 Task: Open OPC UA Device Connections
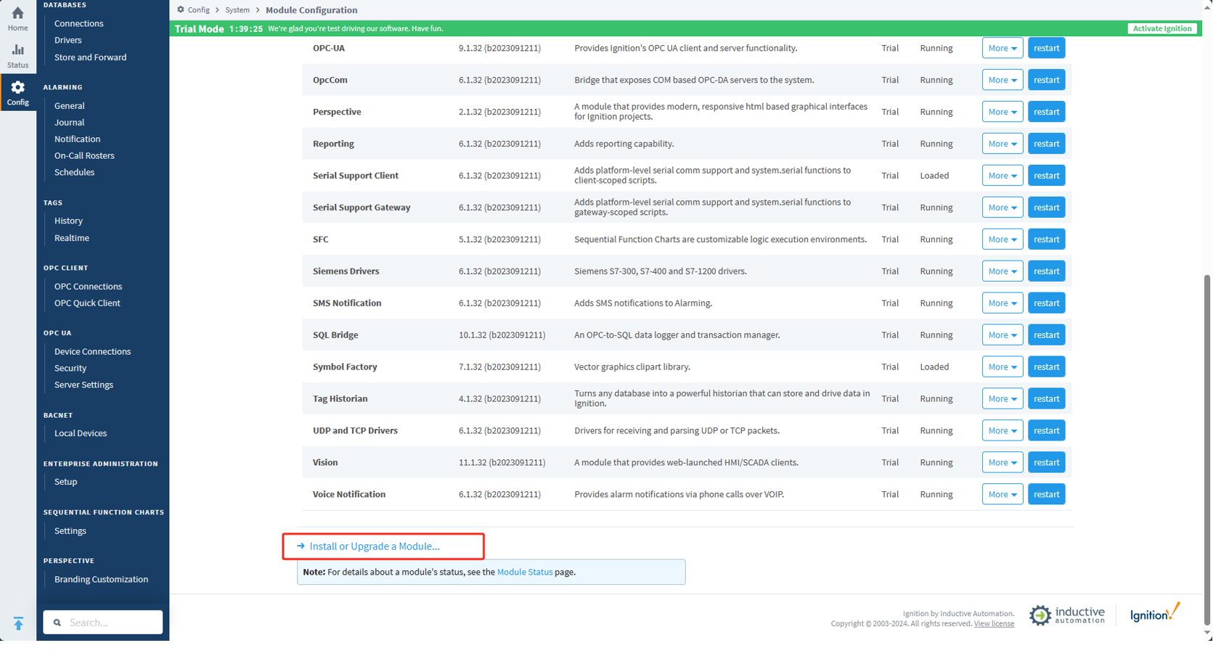pos(93,352)
